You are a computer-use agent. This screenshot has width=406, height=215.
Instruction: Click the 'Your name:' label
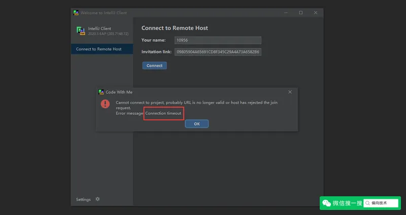coord(153,40)
